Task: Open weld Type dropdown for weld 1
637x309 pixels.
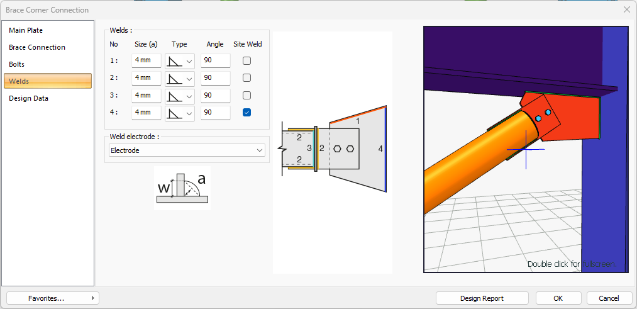Action: (x=180, y=61)
